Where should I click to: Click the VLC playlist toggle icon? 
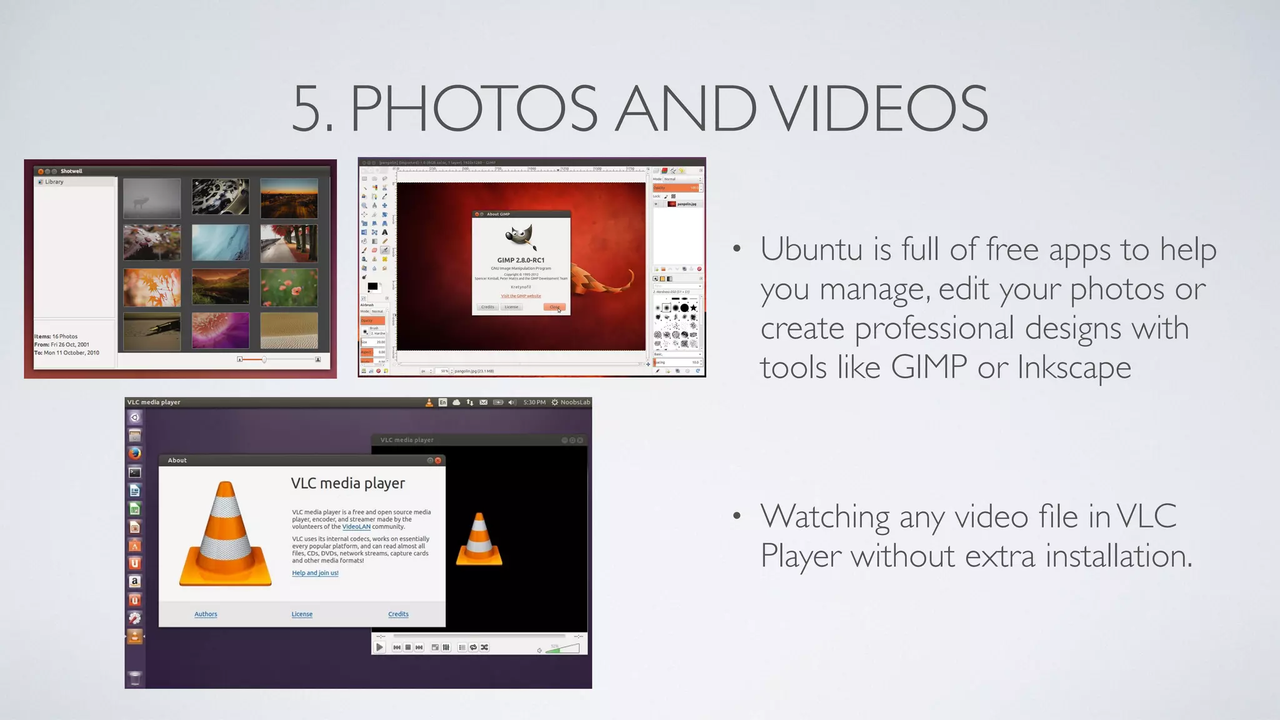tap(462, 647)
